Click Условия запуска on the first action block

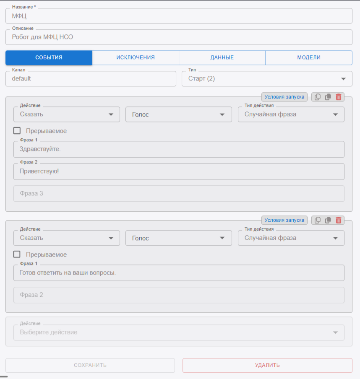284,97
